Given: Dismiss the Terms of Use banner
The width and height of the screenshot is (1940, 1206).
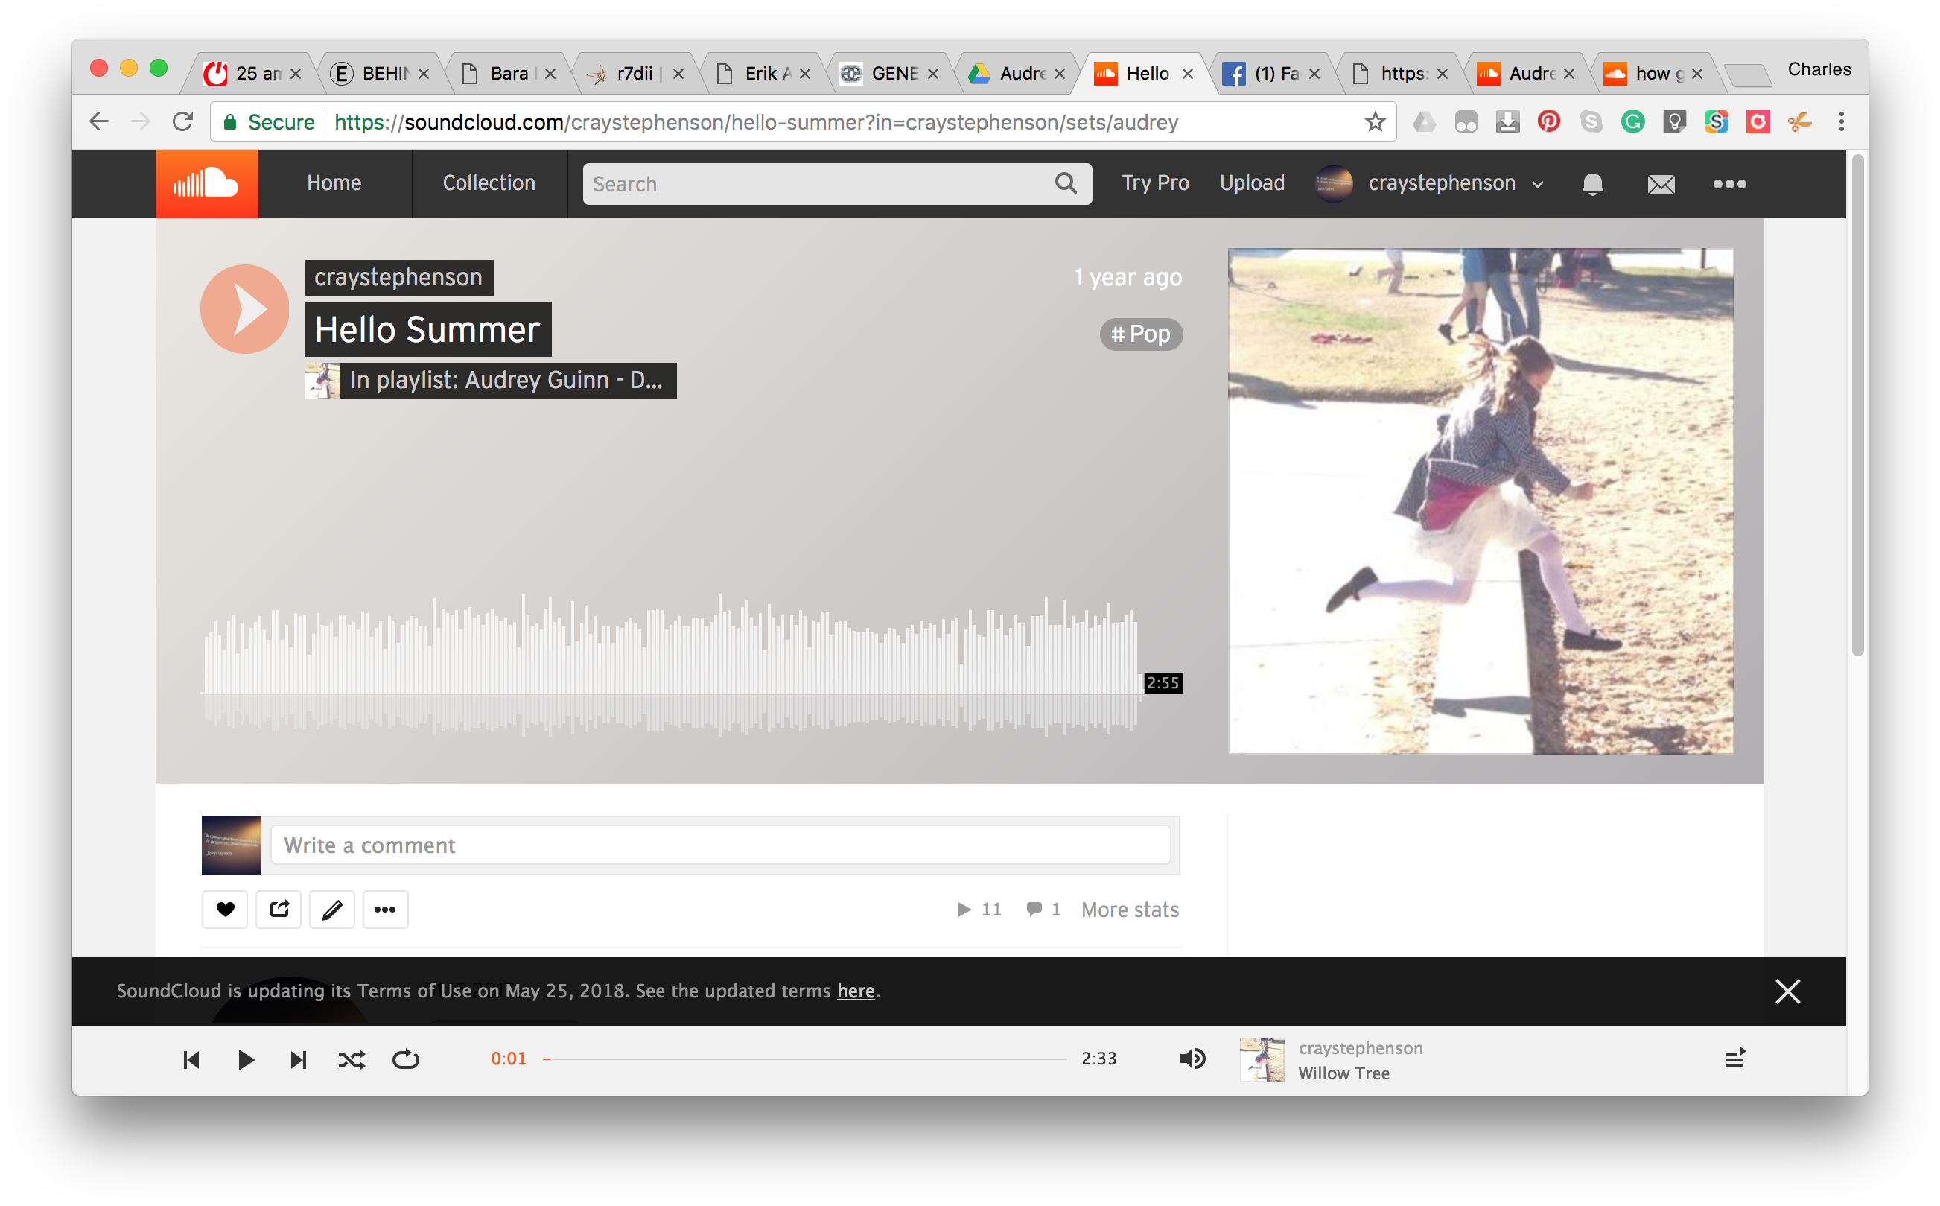Looking at the screenshot, I should (x=1787, y=991).
